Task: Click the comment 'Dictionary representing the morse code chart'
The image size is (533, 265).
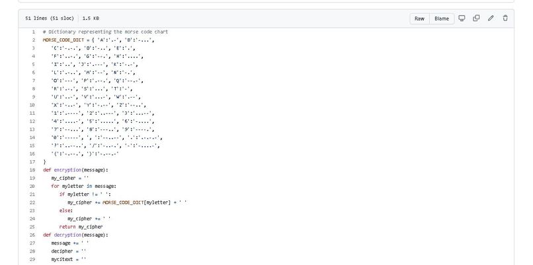Action: (x=105, y=32)
